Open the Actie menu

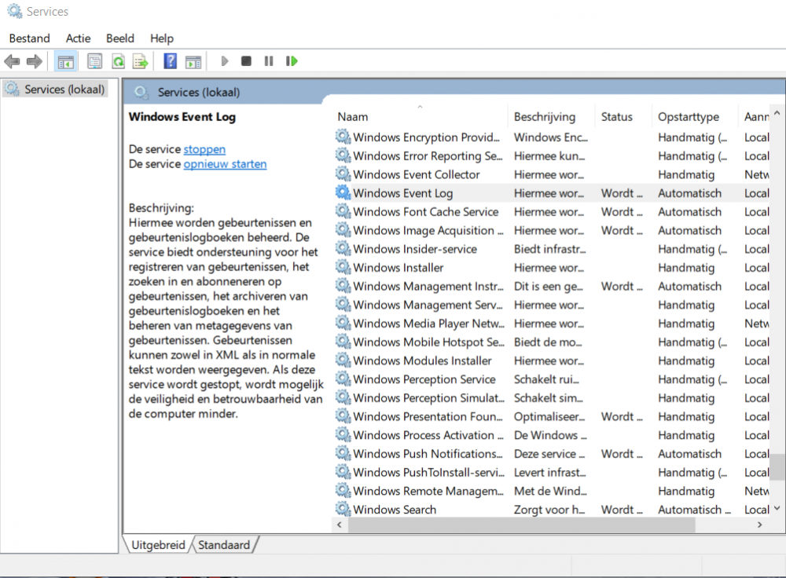tap(78, 38)
